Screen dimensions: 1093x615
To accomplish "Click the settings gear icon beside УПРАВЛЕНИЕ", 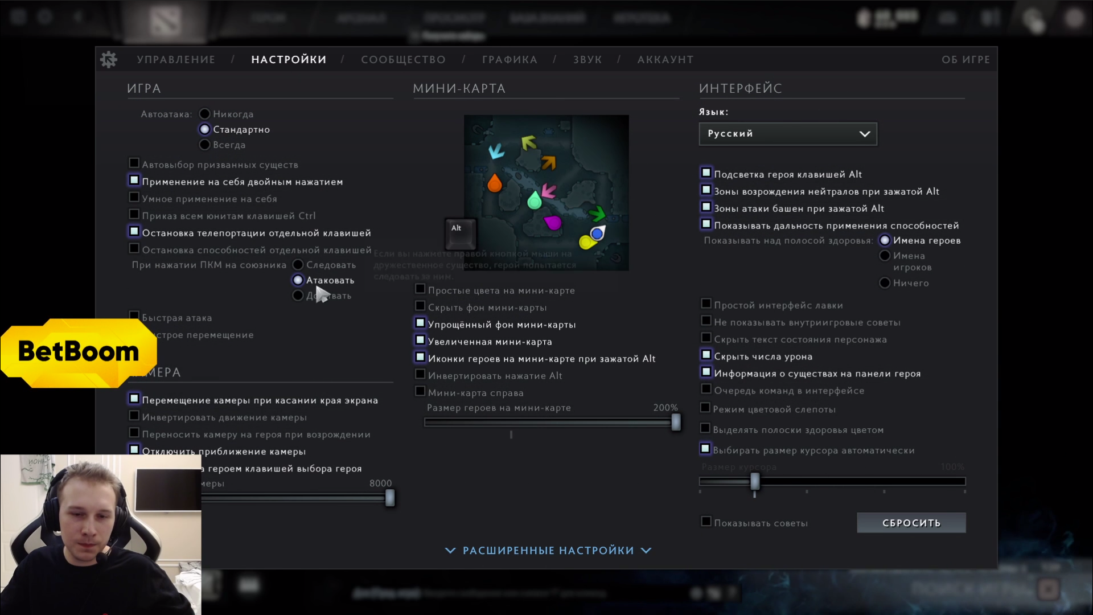I will tap(109, 59).
